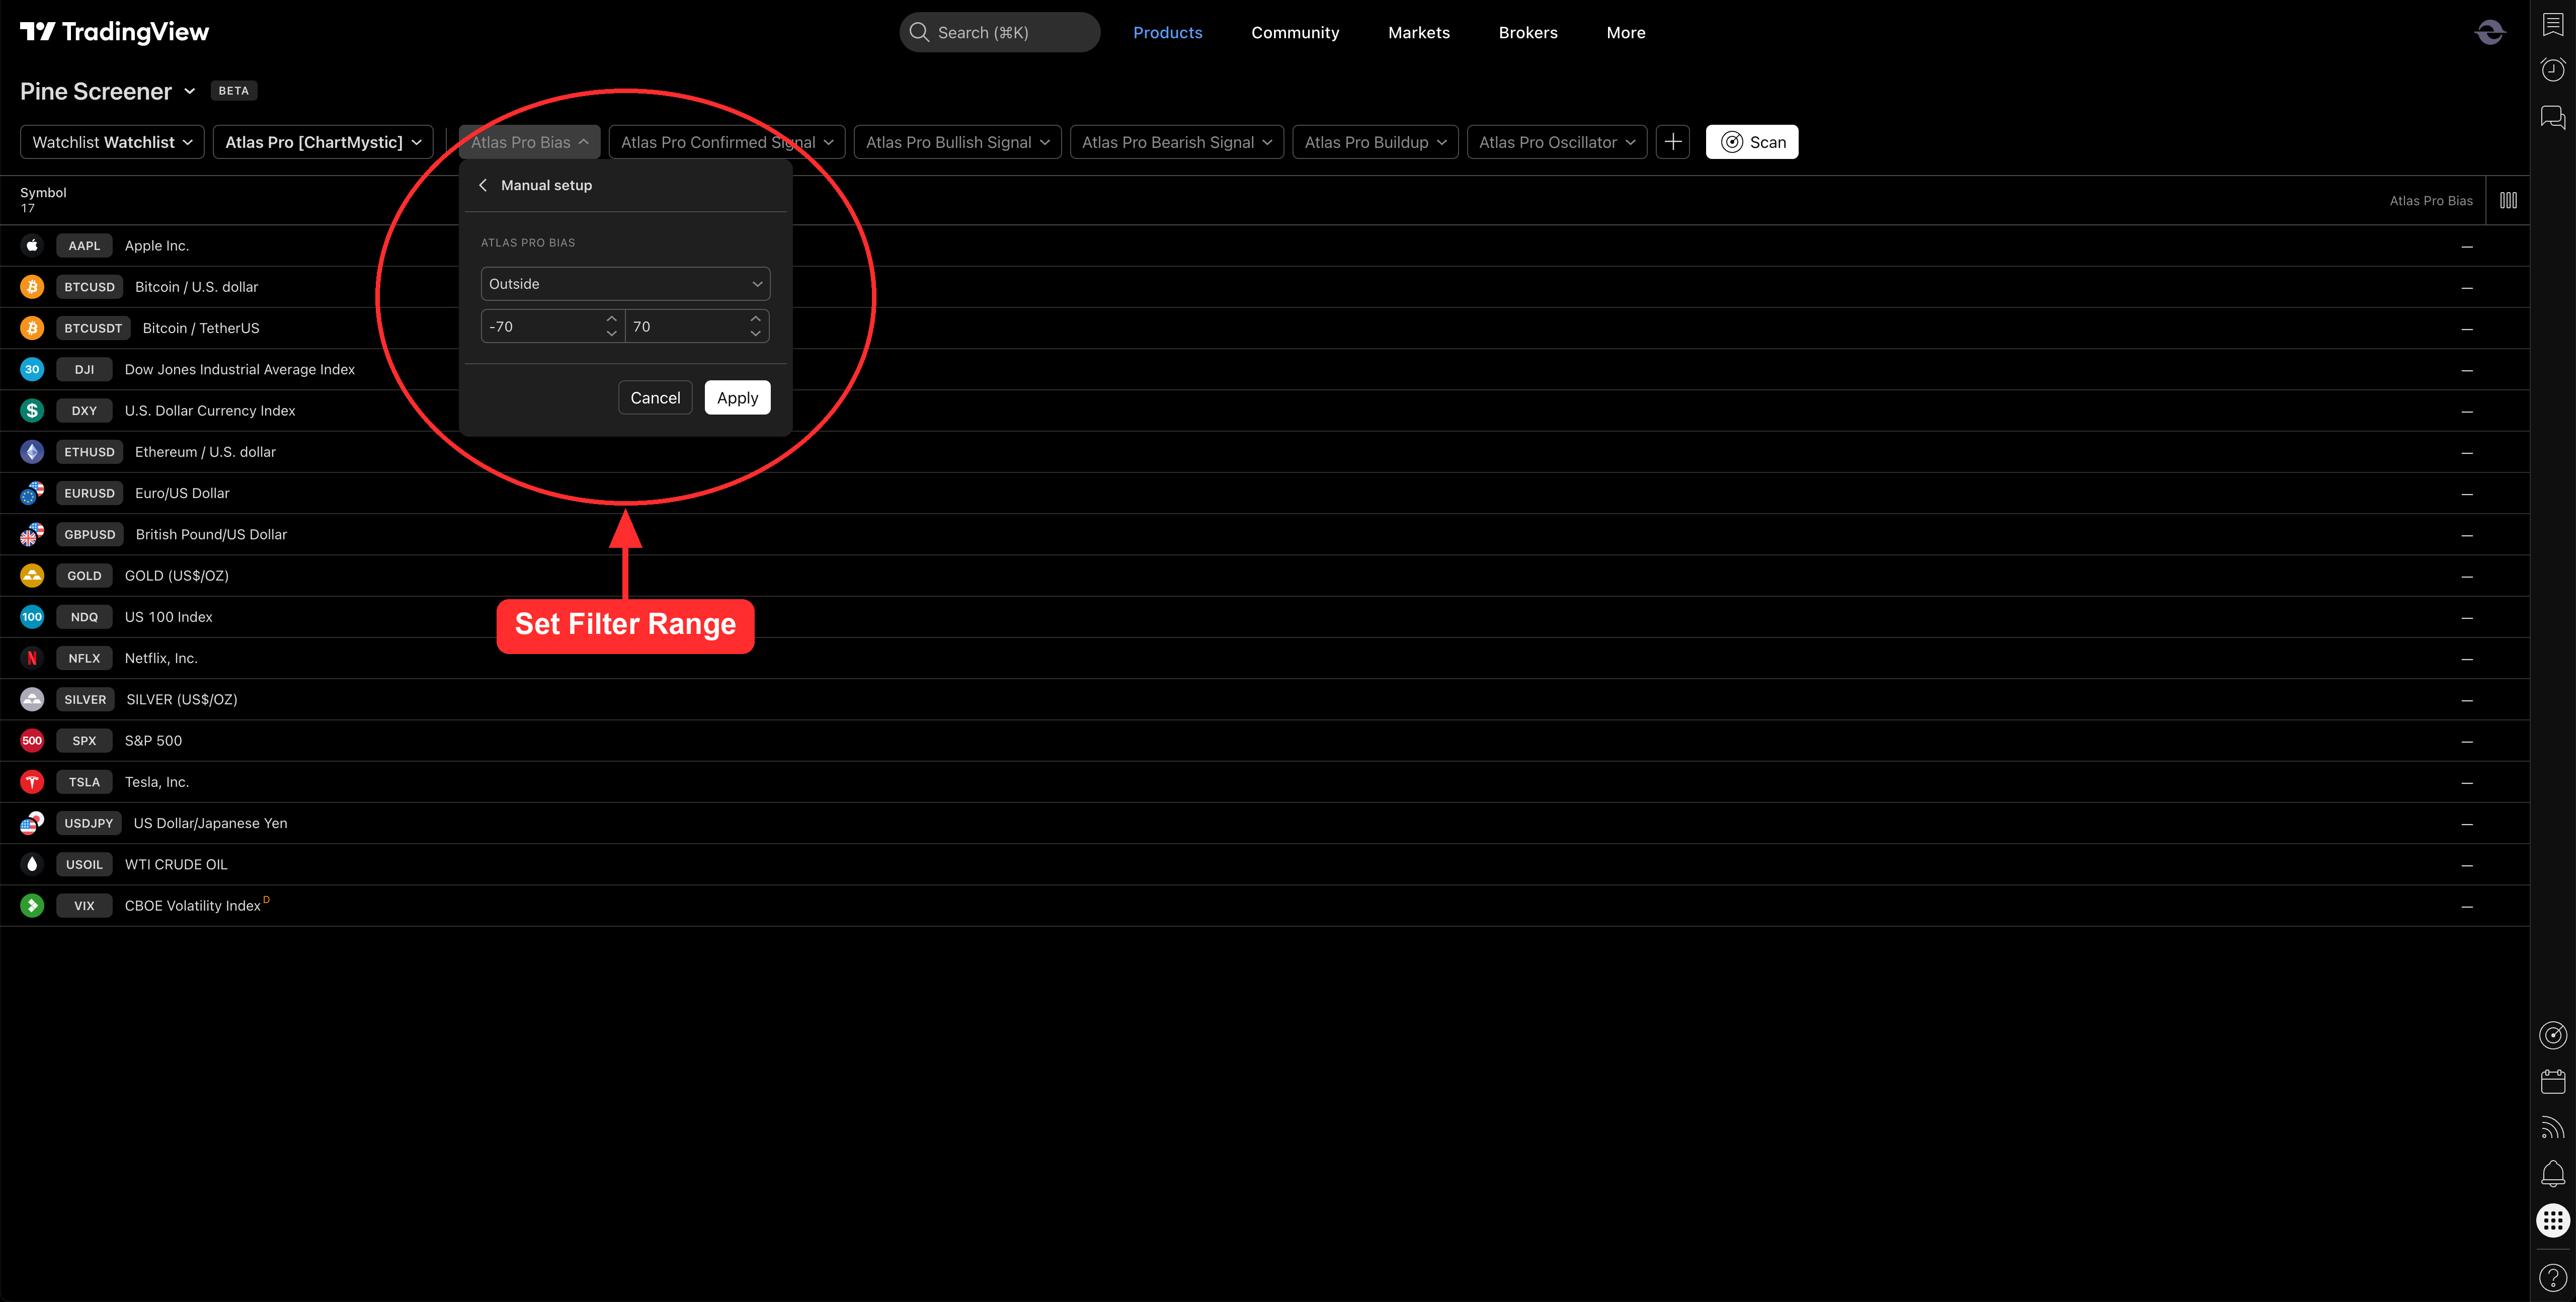Viewport: 2576px width, 1302px height.
Task: Click the Tesla logo icon
Action: coord(32,782)
